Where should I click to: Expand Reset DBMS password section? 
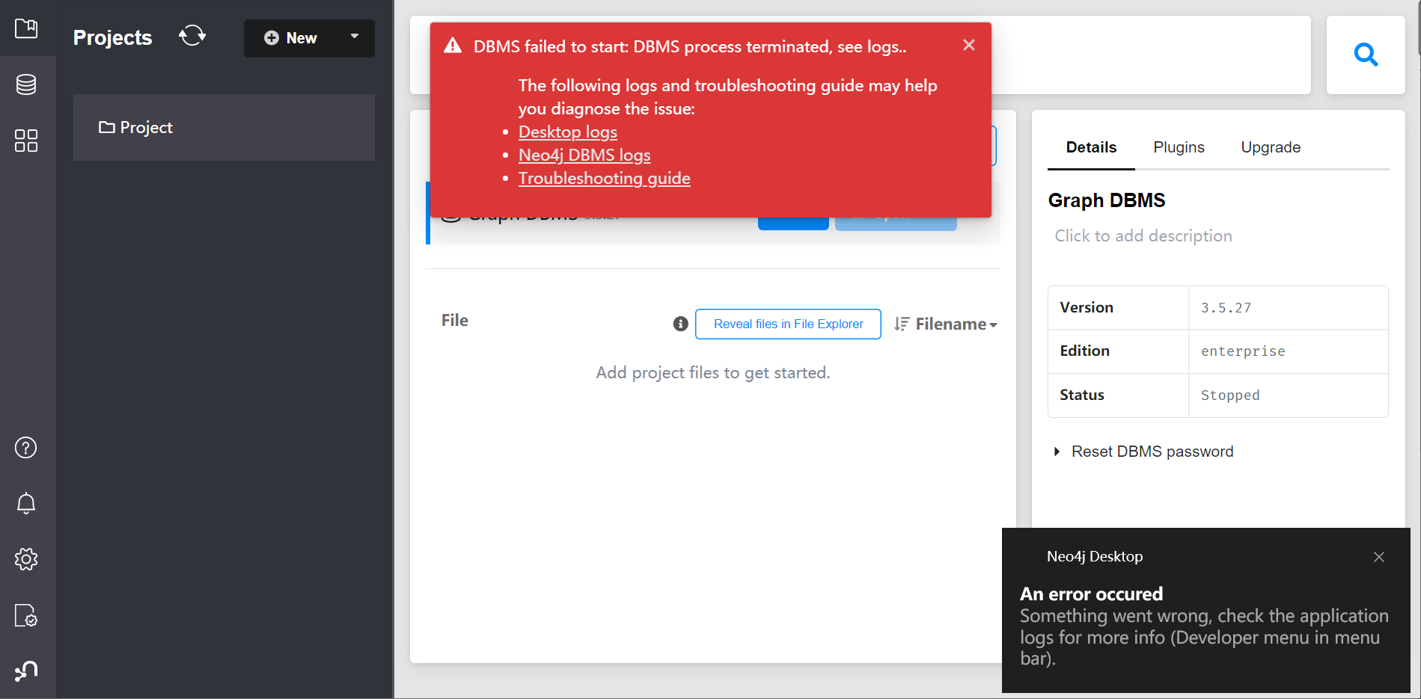1145,452
